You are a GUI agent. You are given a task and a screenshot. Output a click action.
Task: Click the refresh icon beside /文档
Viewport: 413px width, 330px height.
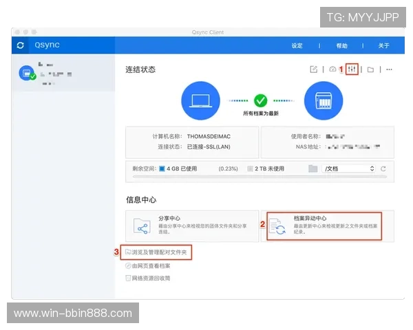coord(383,168)
